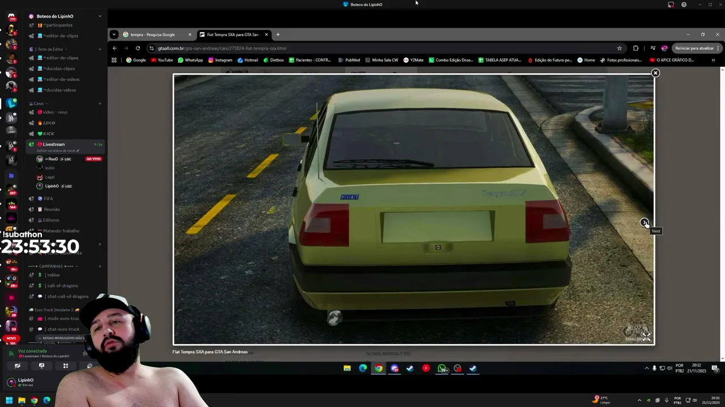Join the KICK voice channel
Screen dimensions: 725x407
[65, 133]
